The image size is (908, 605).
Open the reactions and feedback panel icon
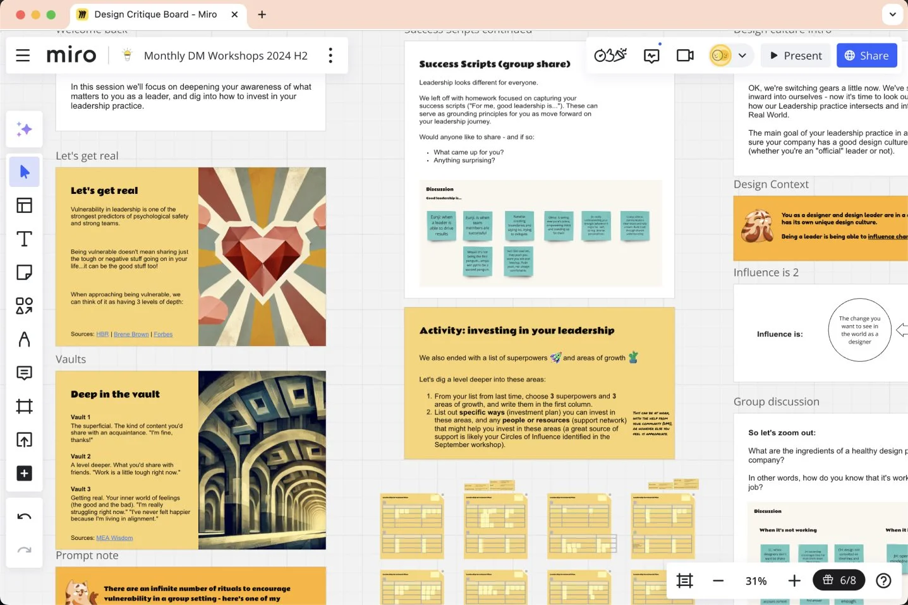coord(651,56)
